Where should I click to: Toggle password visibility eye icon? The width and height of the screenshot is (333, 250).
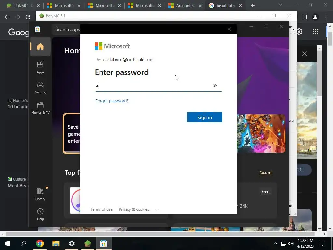coord(215,86)
